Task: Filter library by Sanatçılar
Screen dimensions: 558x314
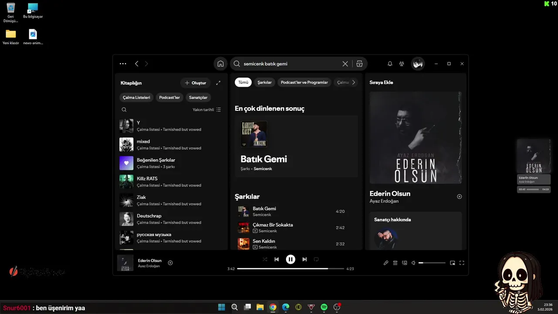Action: 198,97
